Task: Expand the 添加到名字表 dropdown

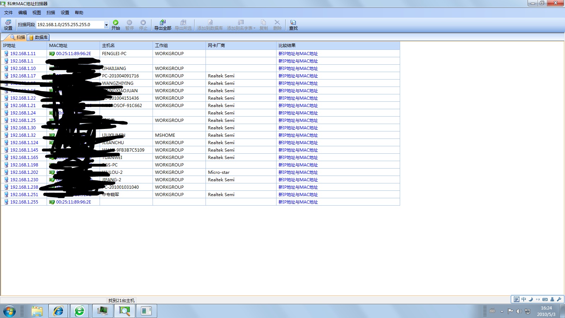Action: tap(254, 28)
